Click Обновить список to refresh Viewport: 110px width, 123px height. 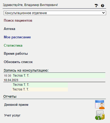[18, 62]
